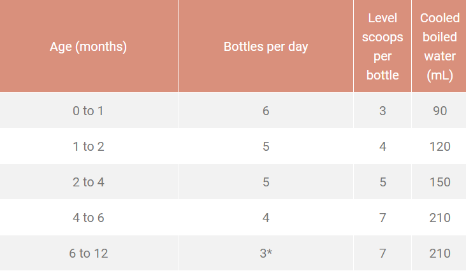The height and width of the screenshot is (271, 466).
Task: Select the 4 to 6 age cell
Action: [89, 218]
